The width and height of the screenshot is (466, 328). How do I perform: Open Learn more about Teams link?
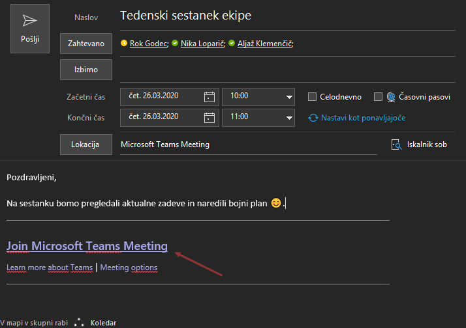point(50,267)
